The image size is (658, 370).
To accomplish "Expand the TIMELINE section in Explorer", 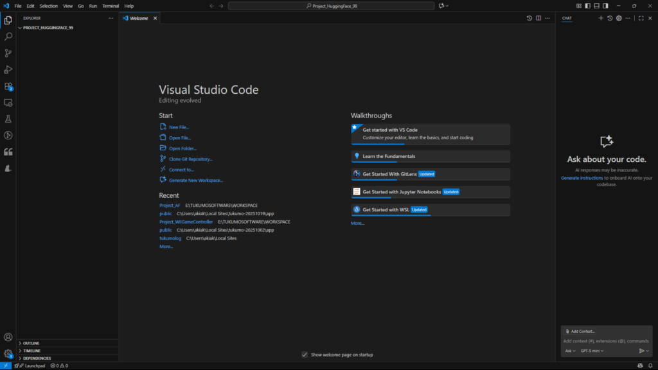I will (32, 350).
